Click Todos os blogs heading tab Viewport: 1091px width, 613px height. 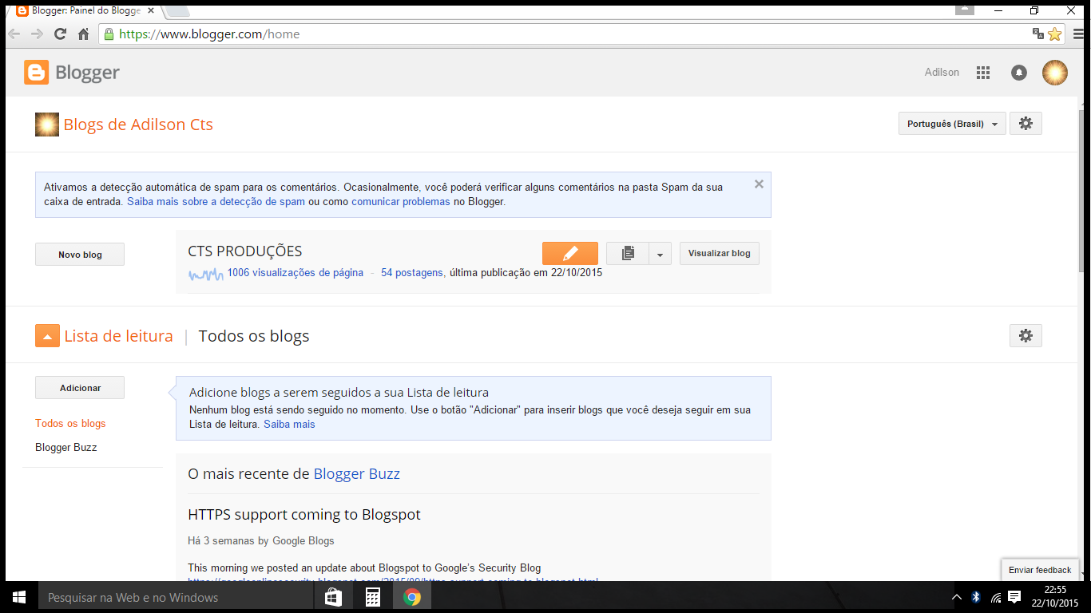tap(254, 336)
